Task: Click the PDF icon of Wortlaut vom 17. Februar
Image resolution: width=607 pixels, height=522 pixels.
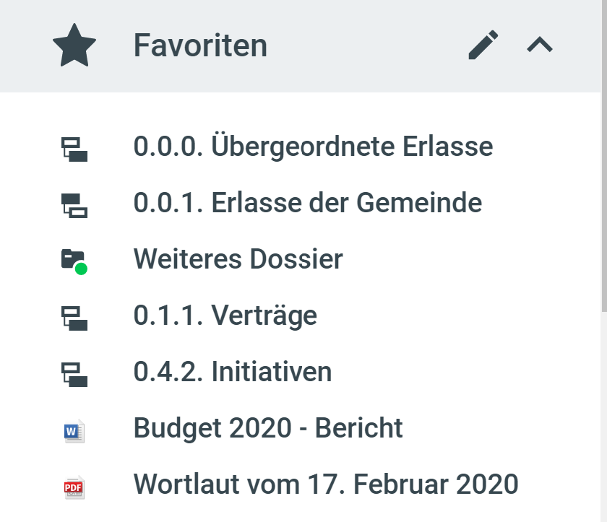Action: (74, 487)
